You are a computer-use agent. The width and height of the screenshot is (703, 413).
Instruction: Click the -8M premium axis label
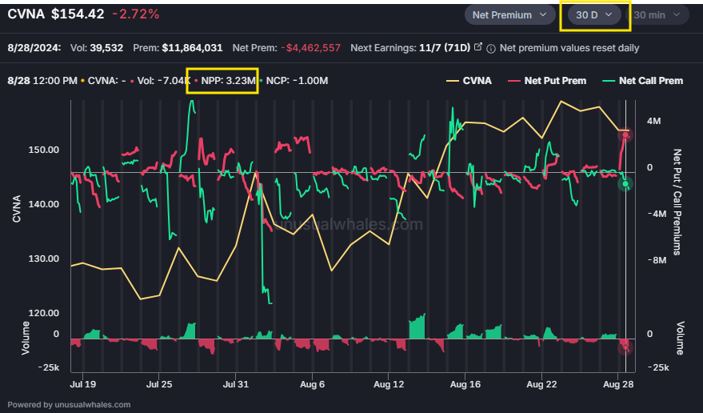(657, 260)
